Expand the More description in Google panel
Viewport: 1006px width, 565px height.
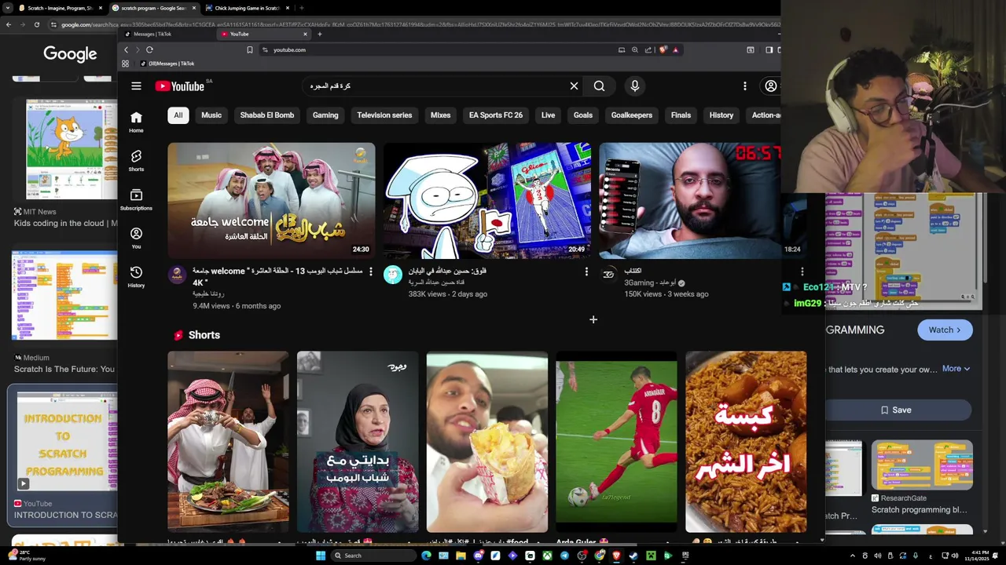click(x=956, y=369)
